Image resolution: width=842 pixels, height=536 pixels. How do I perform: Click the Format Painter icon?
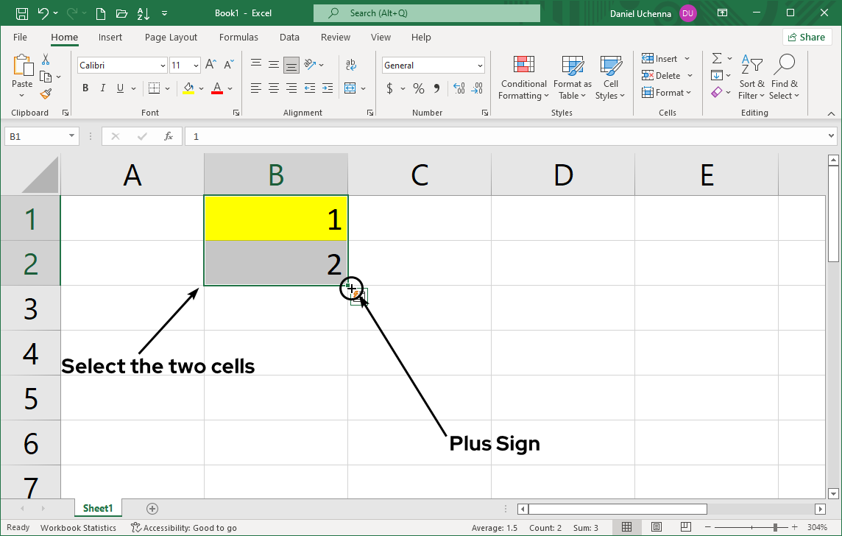point(46,94)
